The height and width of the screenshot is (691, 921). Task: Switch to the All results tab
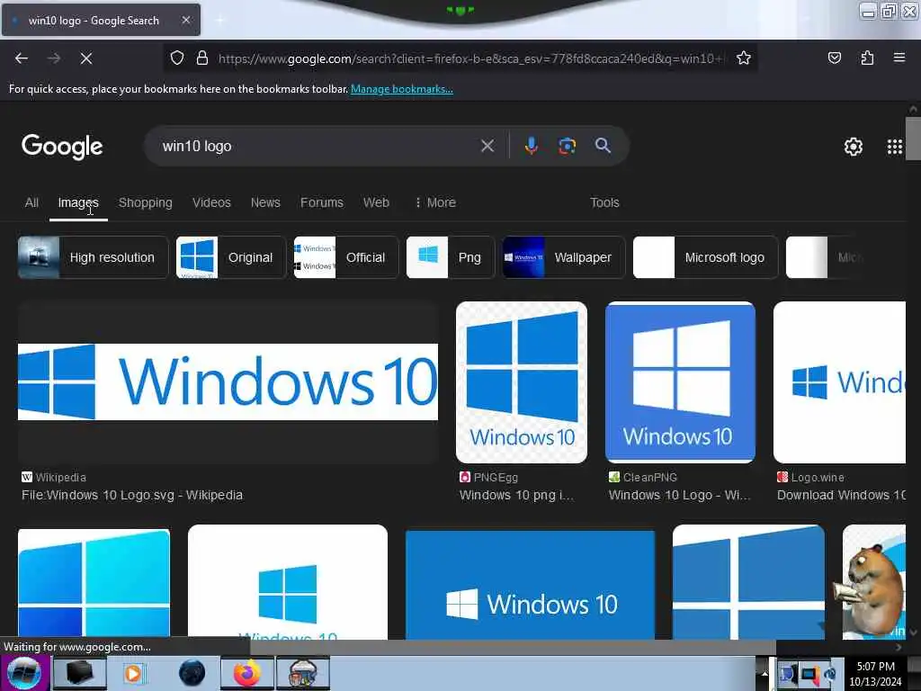(31, 202)
